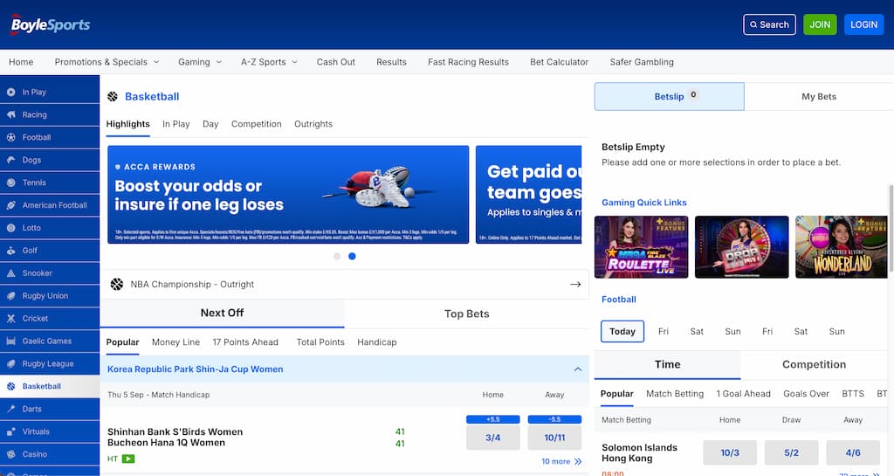The height and width of the screenshot is (476, 894).
Task: Select Hong Kong away odds 4/6
Action: pyautogui.click(x=853, y=452)
